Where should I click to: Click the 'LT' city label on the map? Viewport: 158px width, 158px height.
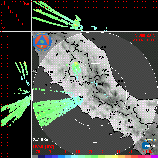(x=88, y=110)
